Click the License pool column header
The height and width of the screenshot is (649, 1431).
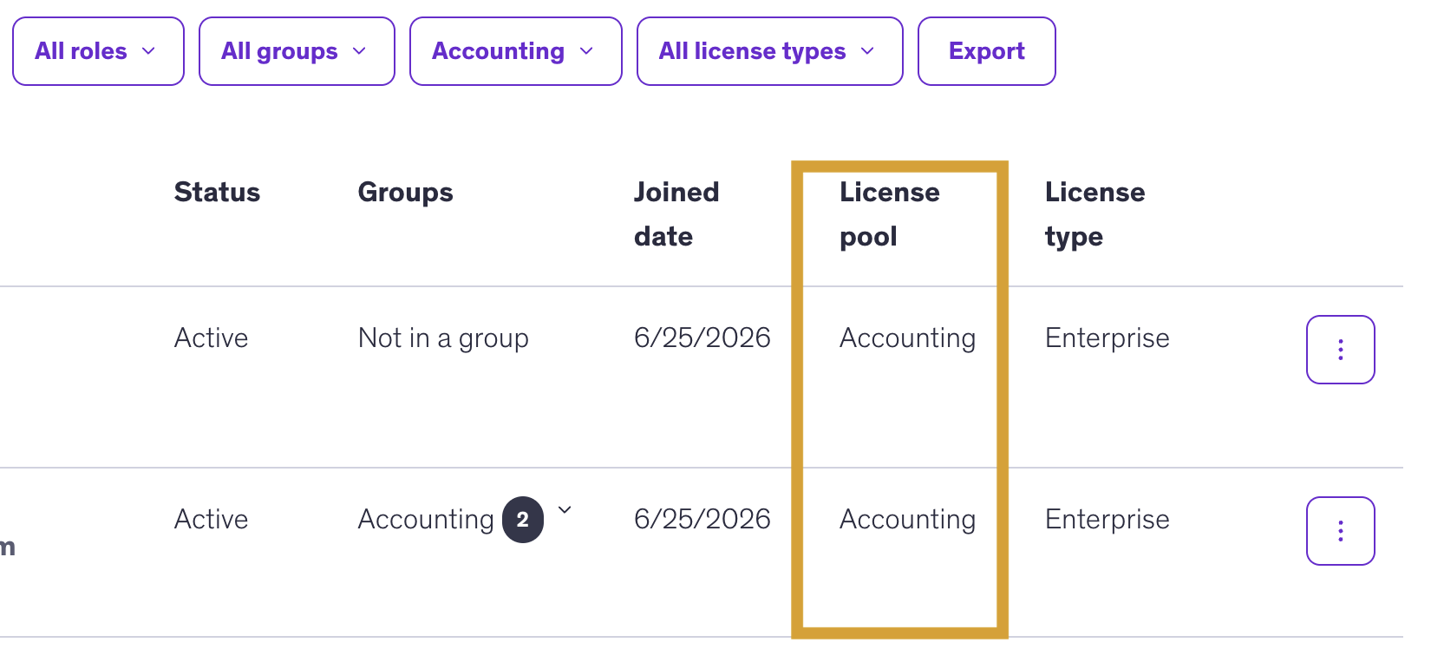pyautogui.click(x=889, y=213)
